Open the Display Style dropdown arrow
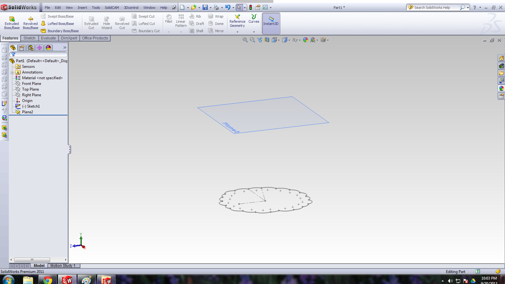Viewport: 505px width, 284px height. click(289, 40)
